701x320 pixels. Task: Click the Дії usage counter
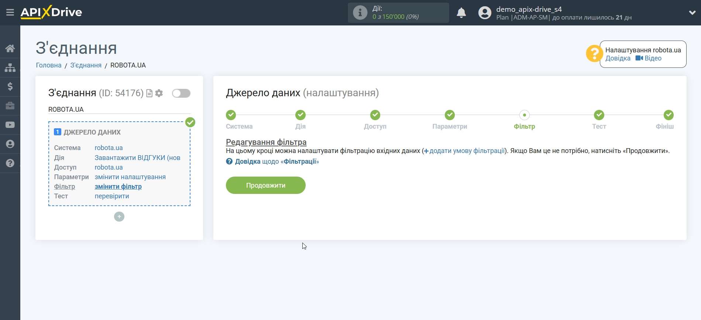click(x=398, y=13)
